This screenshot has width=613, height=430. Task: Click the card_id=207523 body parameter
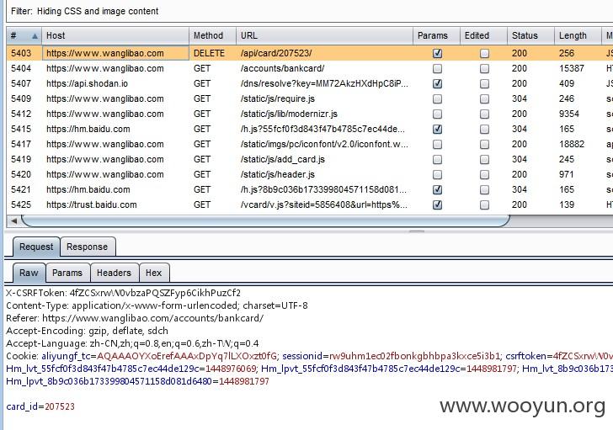pyautogui.click(x=40, y=406)
